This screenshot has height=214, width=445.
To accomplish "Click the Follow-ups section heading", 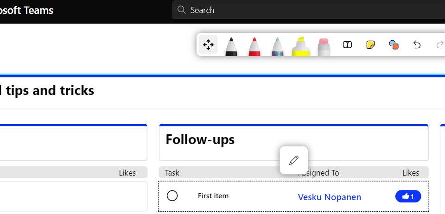I will tap(200, 139).
